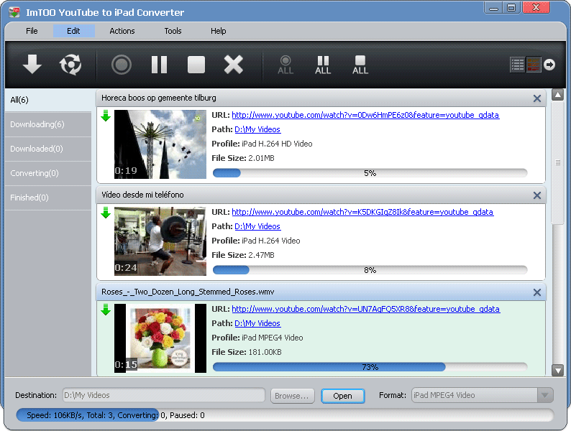Screen dimensions: 571x431
Task: Open D:\My Videos path of Horeca boos
Action: pos(257,129)
